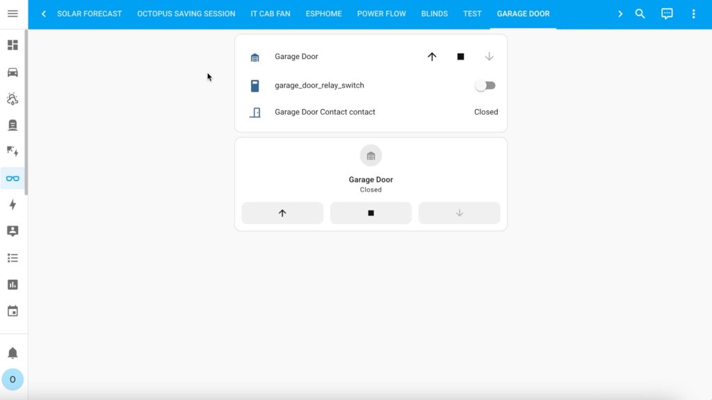Click the search icon in header
This screenshot has height=400, width=712.
(x=640, y=14)
